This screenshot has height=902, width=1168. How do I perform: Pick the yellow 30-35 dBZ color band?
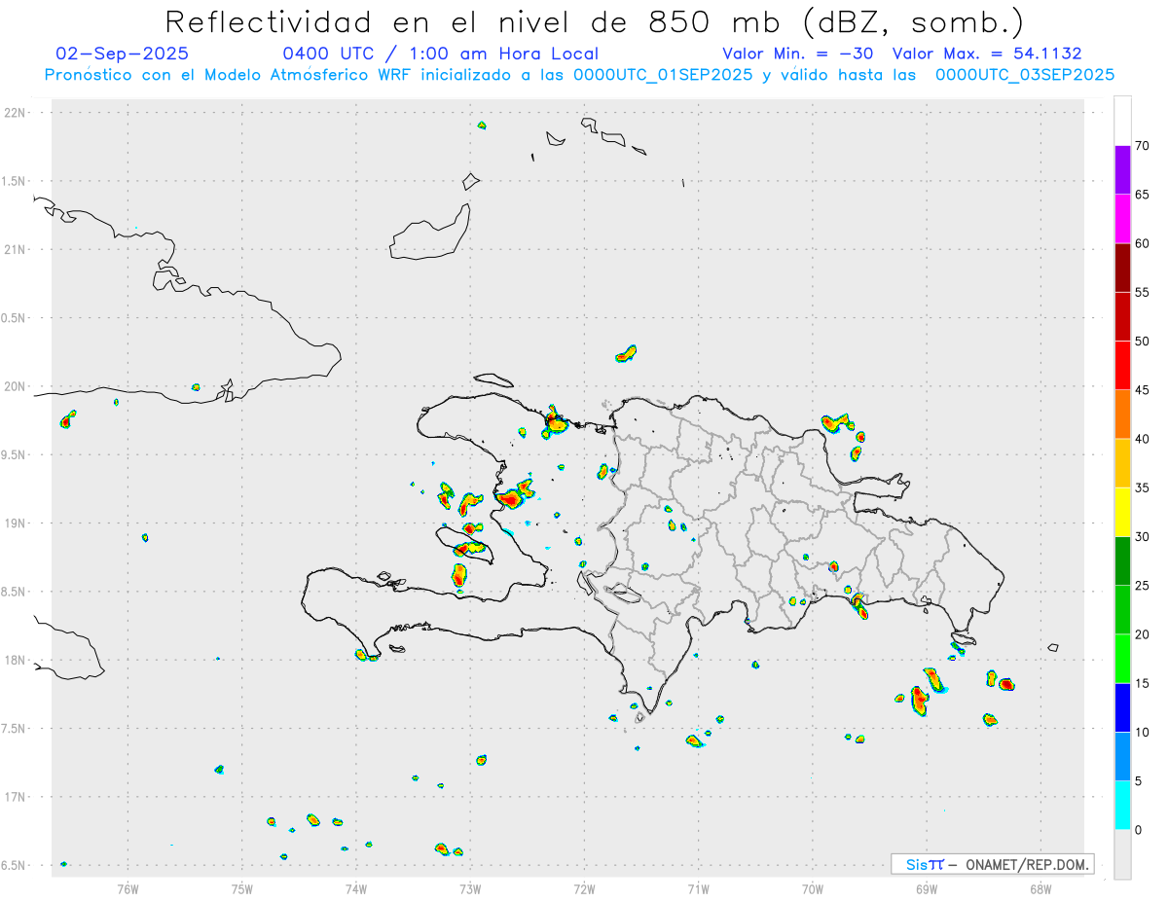1122,512
